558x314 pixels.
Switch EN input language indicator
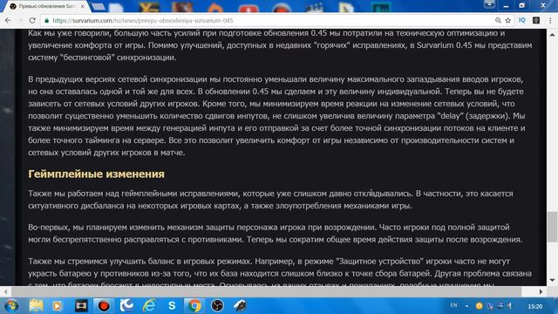tap(453, 305)
